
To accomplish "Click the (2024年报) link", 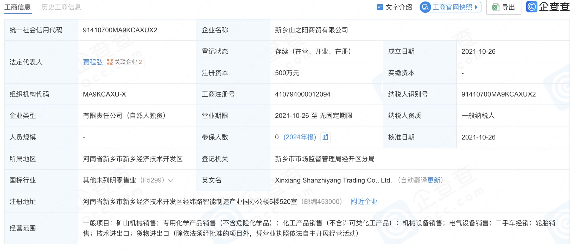I will [299, 137].
